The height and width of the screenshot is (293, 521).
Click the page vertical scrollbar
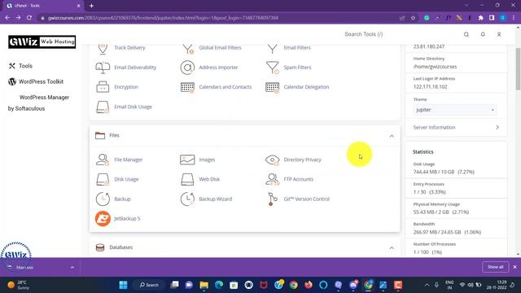point(518,68)
